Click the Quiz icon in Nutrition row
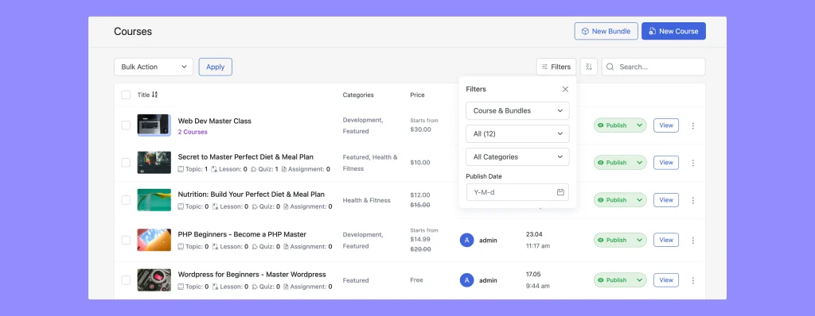815x316 pixels. coord(254,206)
